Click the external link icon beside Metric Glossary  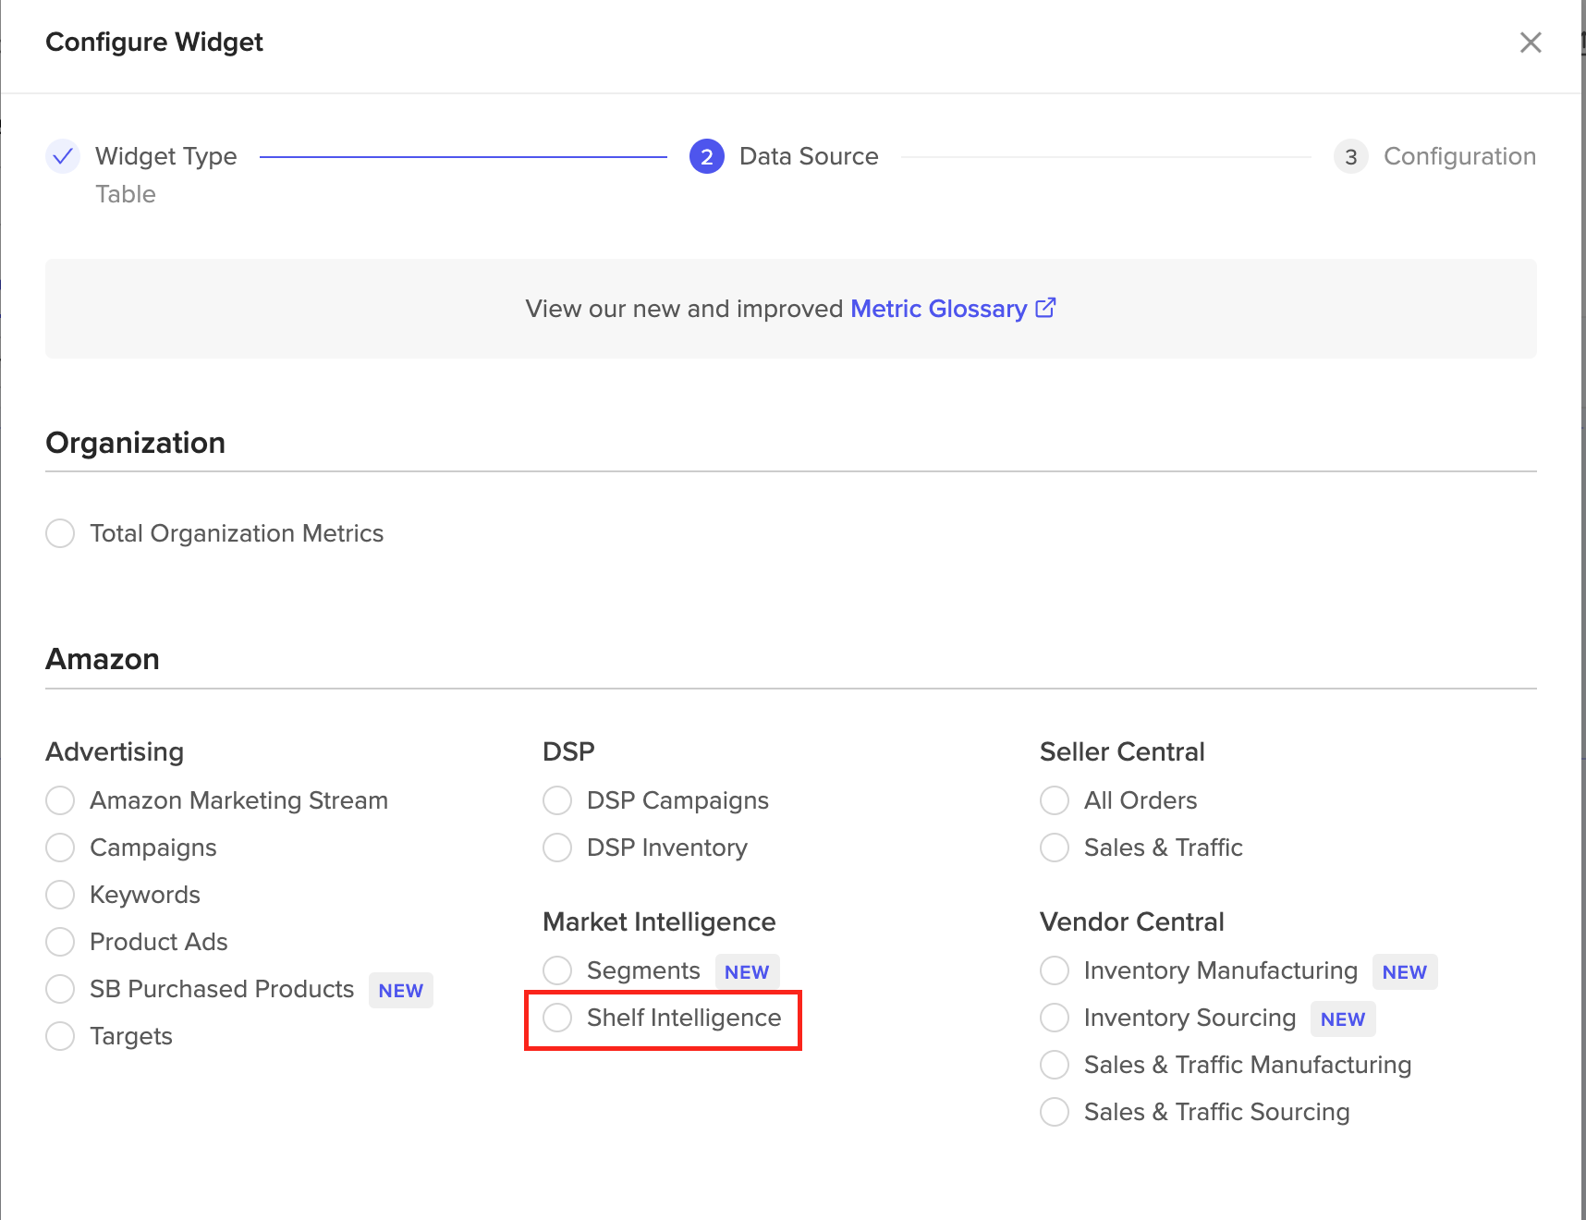[x=1045, y=308]
